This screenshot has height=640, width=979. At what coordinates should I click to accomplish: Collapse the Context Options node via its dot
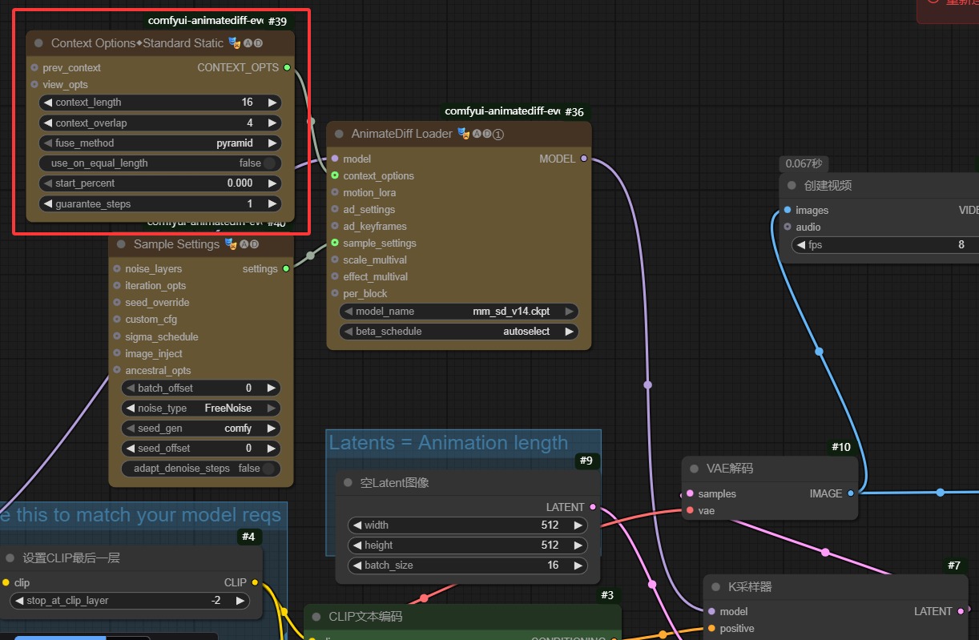click(x=38, y=43)
